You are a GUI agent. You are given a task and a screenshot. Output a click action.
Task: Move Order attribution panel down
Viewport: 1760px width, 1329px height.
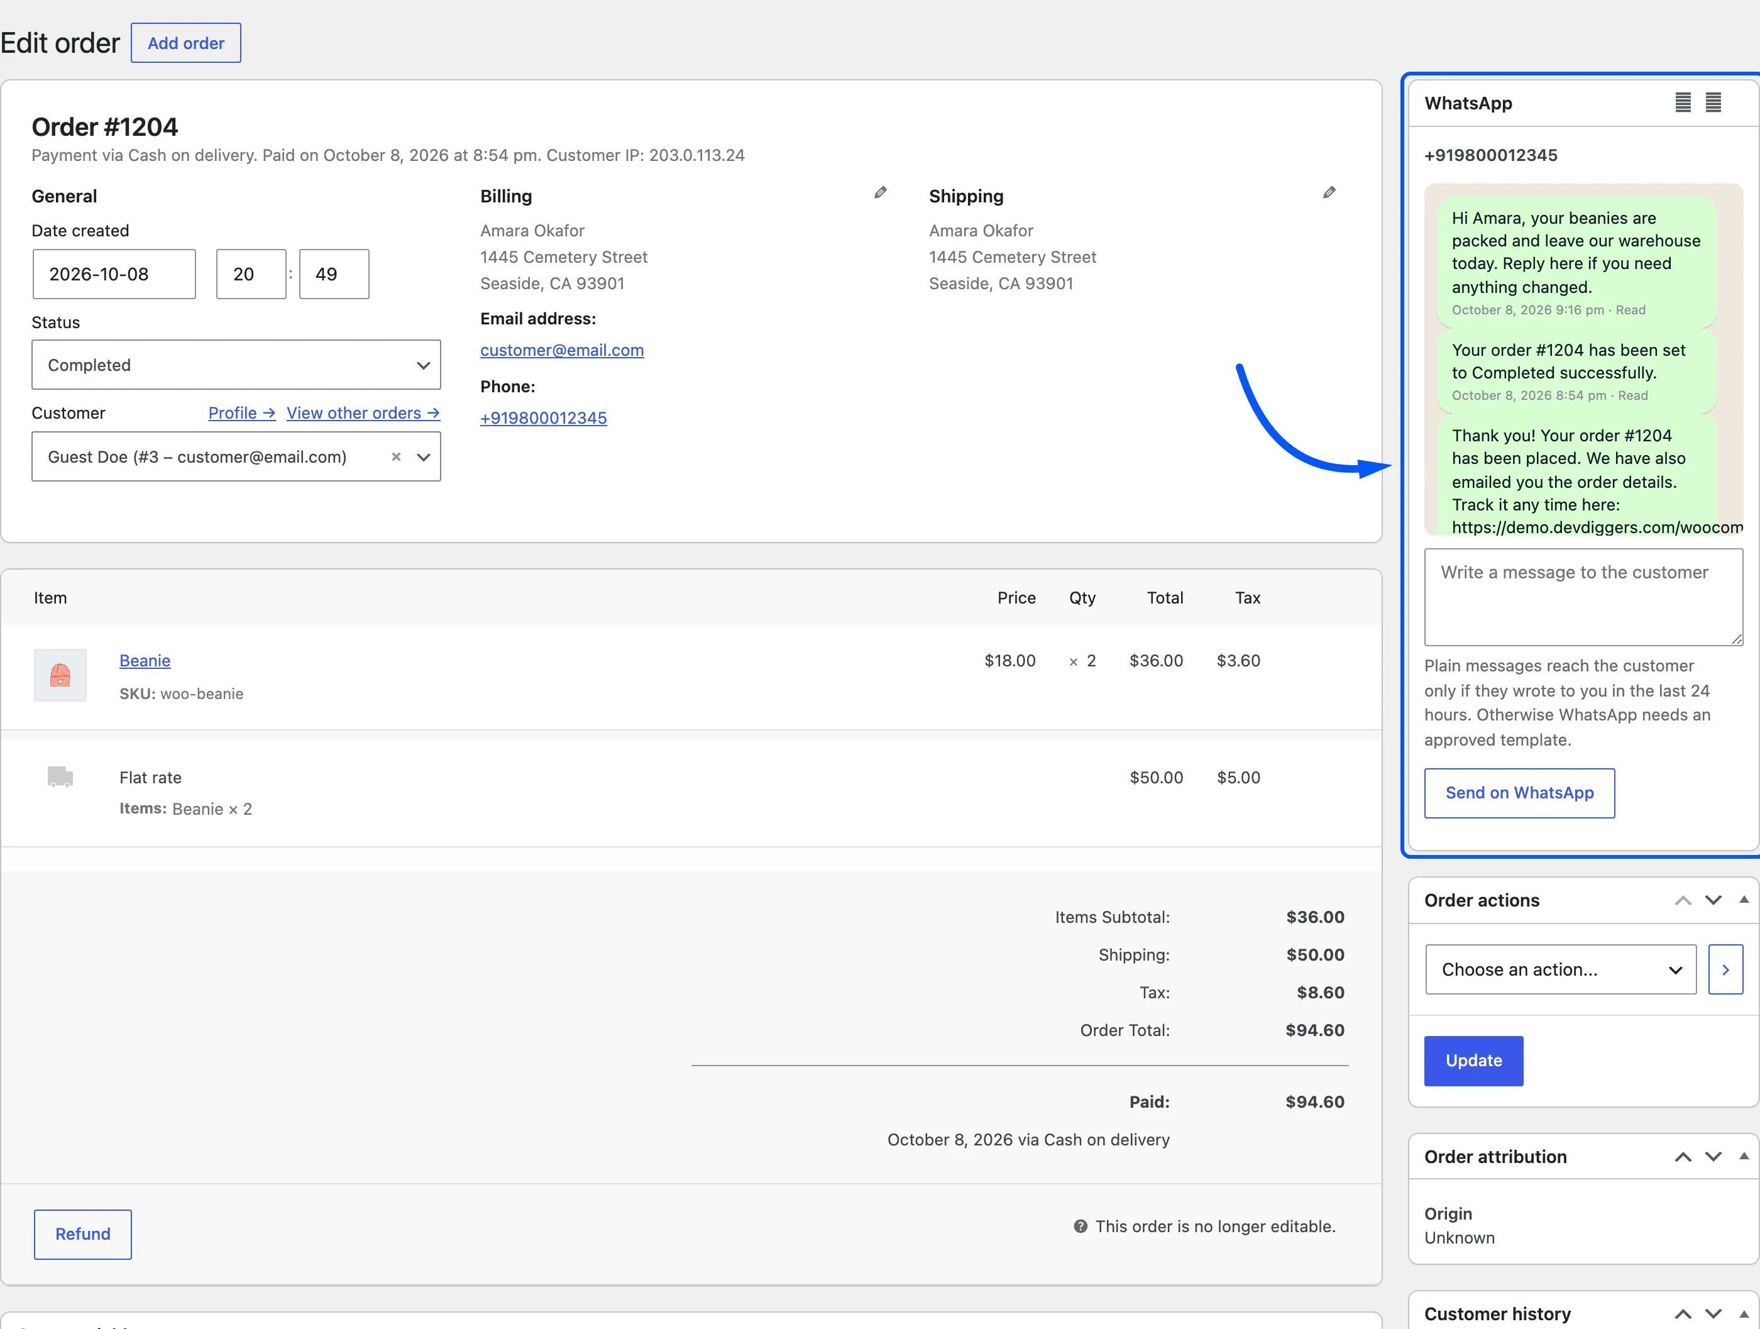point(1713,1156)
